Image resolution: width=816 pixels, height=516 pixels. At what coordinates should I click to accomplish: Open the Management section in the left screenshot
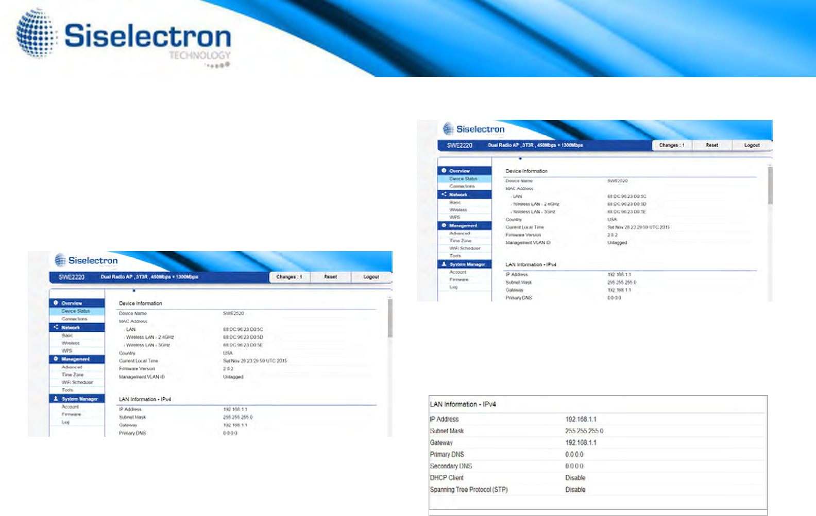tap(77, 359)
